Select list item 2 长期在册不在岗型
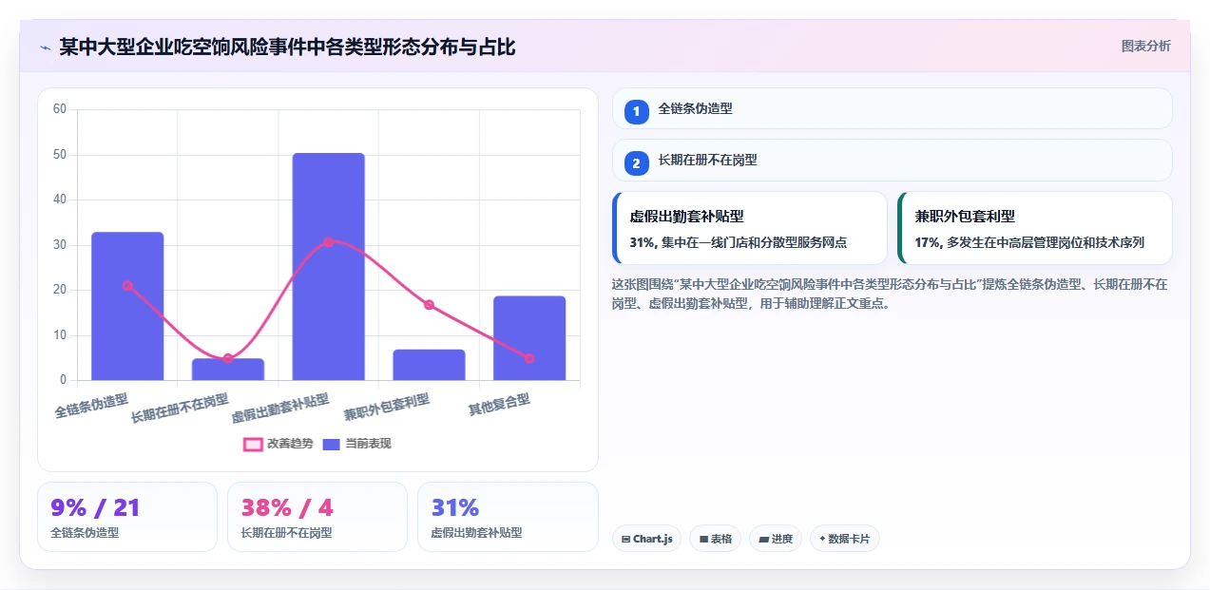 892,161
